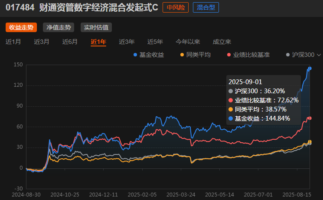Open the 沪深300 index dropdown arrow
The image size is (323, 200).
coord(319,55)
